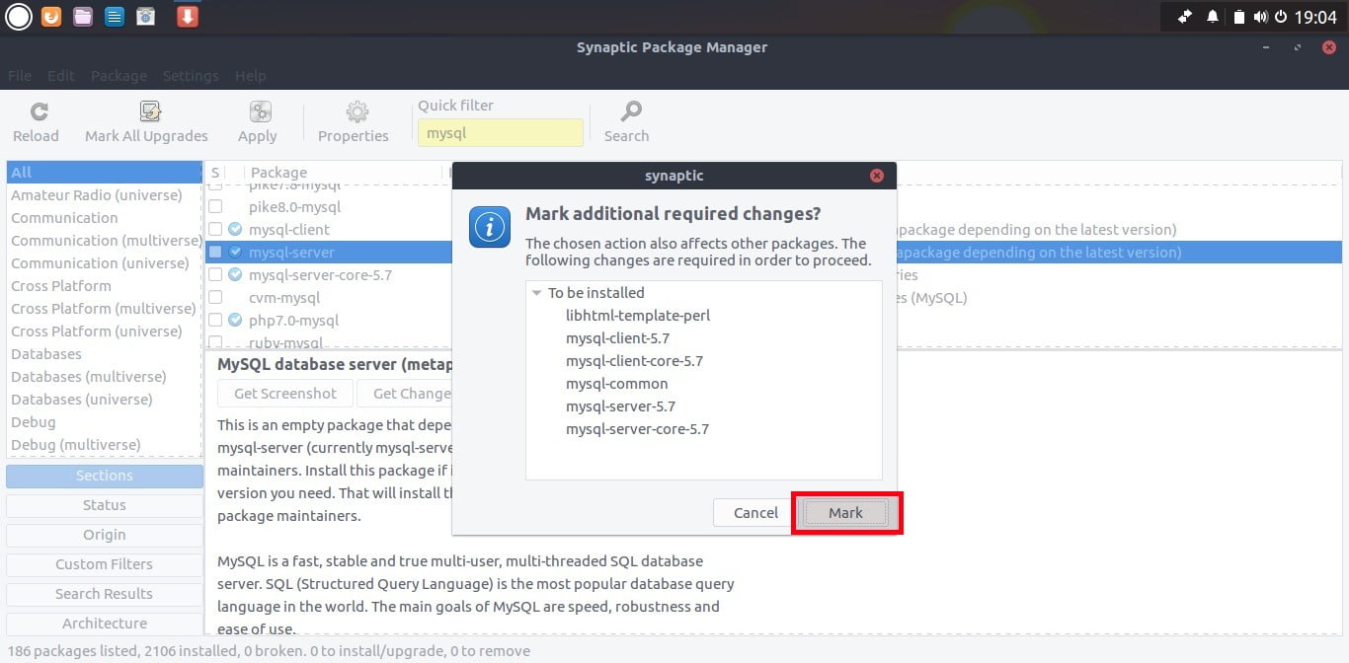This screenshot has height=663, width=1349.
Task: Select Communication (universe) section
Action: [x=105, y=263]
